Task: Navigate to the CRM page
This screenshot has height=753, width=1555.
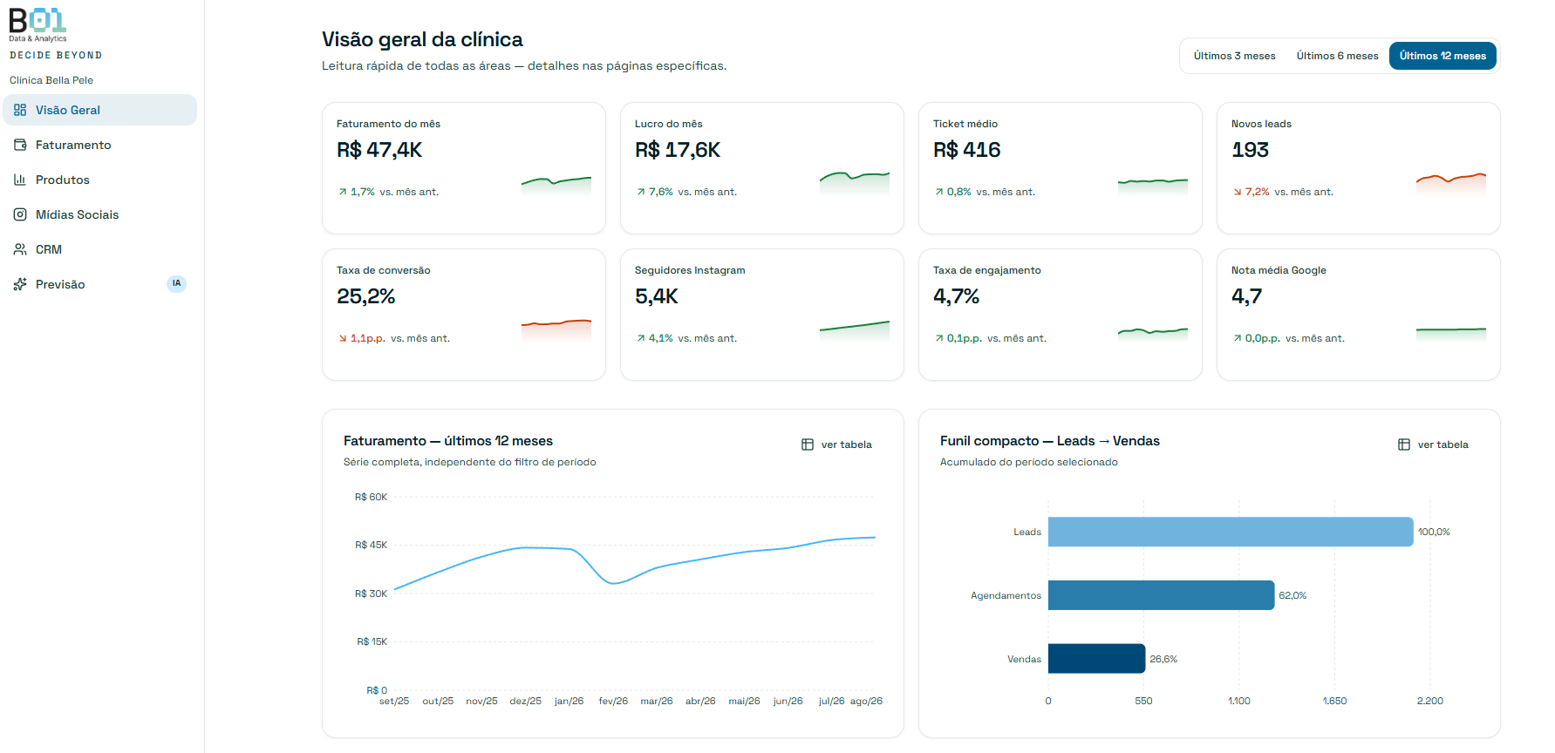Action: pyautogui.click(x=100, y=249)
